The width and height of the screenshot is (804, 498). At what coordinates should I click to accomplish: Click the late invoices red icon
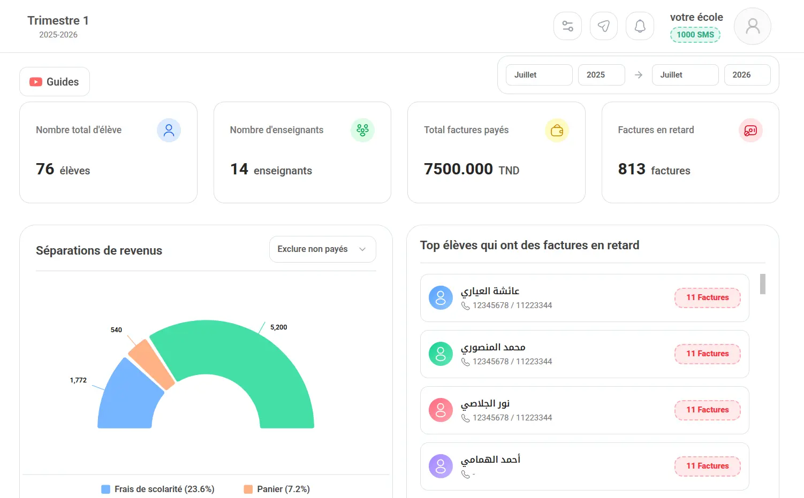click(750, 131)
